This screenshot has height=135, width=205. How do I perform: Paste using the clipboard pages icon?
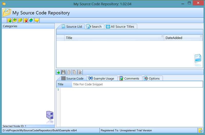click(74, 72)
